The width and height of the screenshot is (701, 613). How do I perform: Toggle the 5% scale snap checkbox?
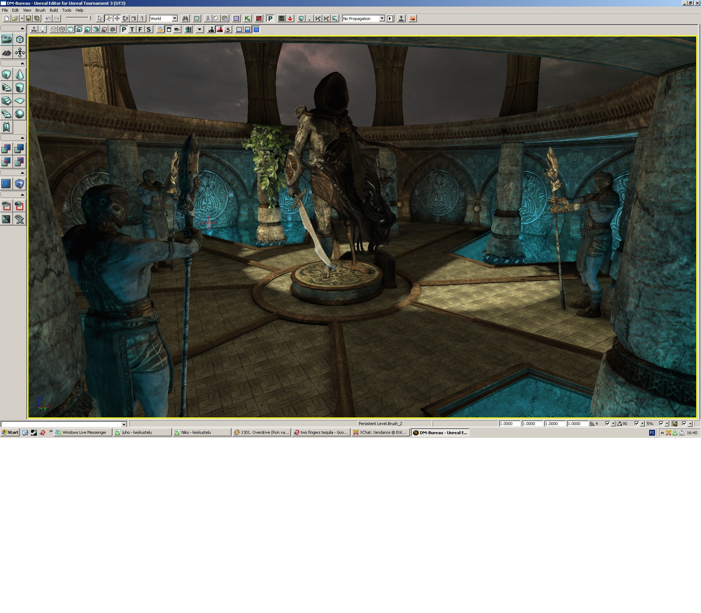(661, 424)
